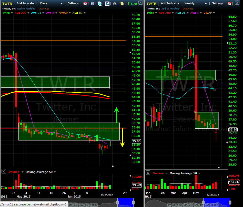Click the Drawings link on weekly chart
This screenshot has width=243, height=207.
point(188,8)
